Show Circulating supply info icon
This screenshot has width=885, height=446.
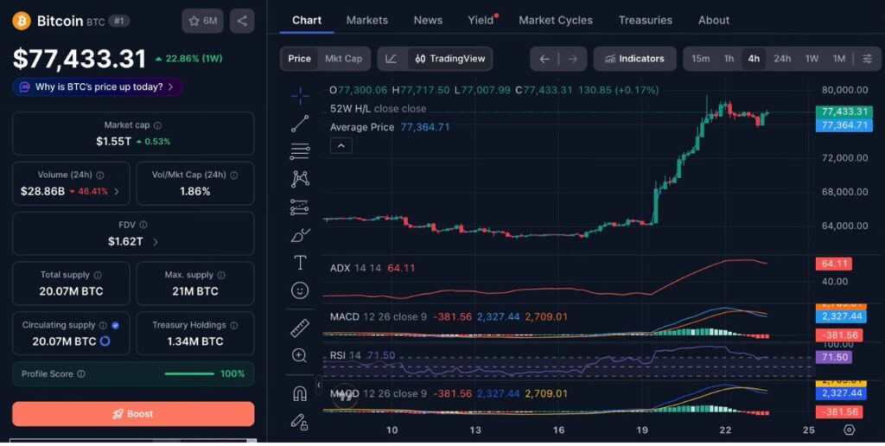(x=104, y=325)
